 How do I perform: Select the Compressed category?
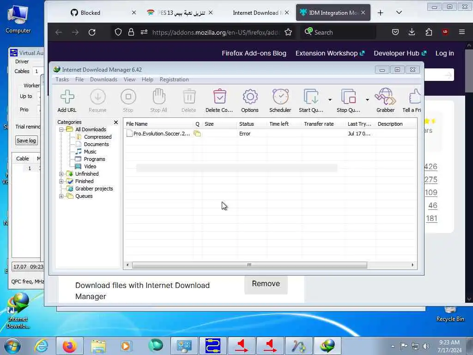coord(98,137)
